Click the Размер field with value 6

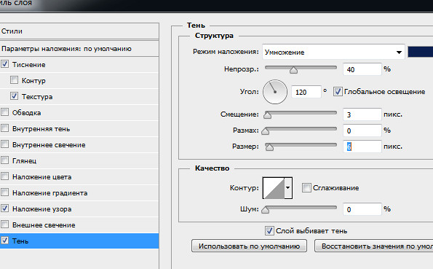[x=362, y=147]
